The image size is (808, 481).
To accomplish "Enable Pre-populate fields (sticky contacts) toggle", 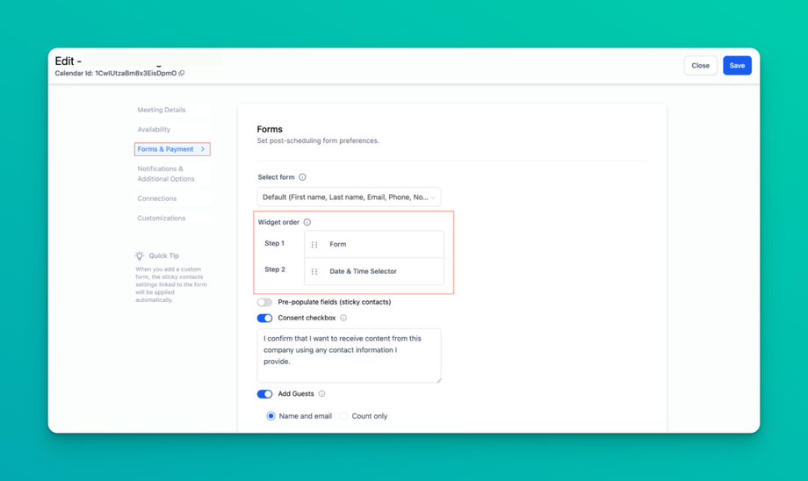I will [265, 302].
